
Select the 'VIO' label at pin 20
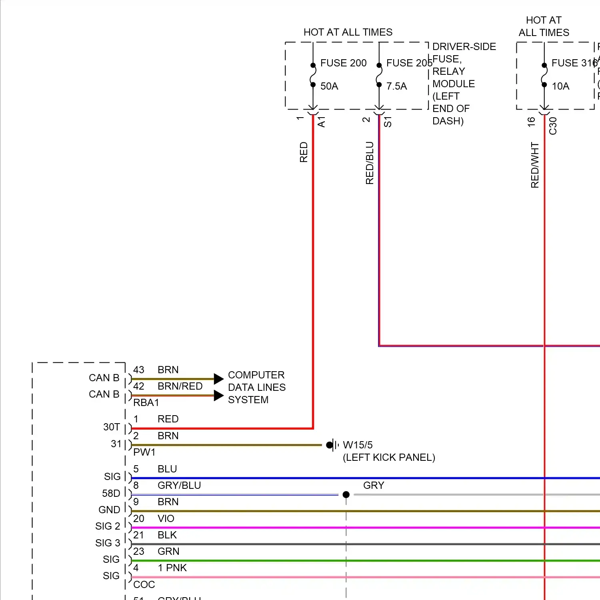(166, 518)
